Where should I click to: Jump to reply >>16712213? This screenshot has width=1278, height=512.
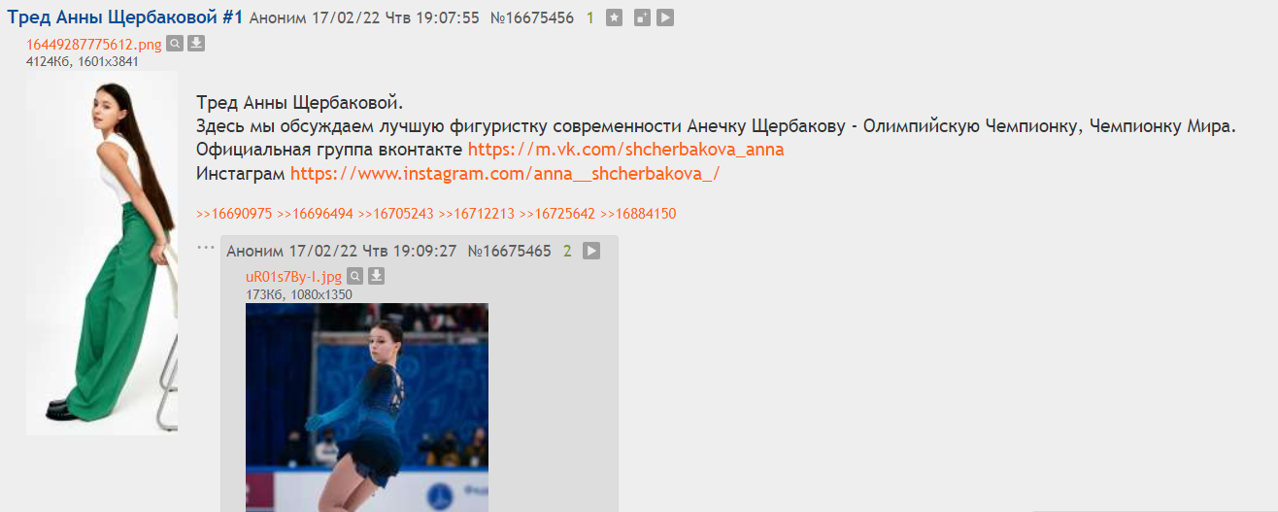(x=476, y=214)
